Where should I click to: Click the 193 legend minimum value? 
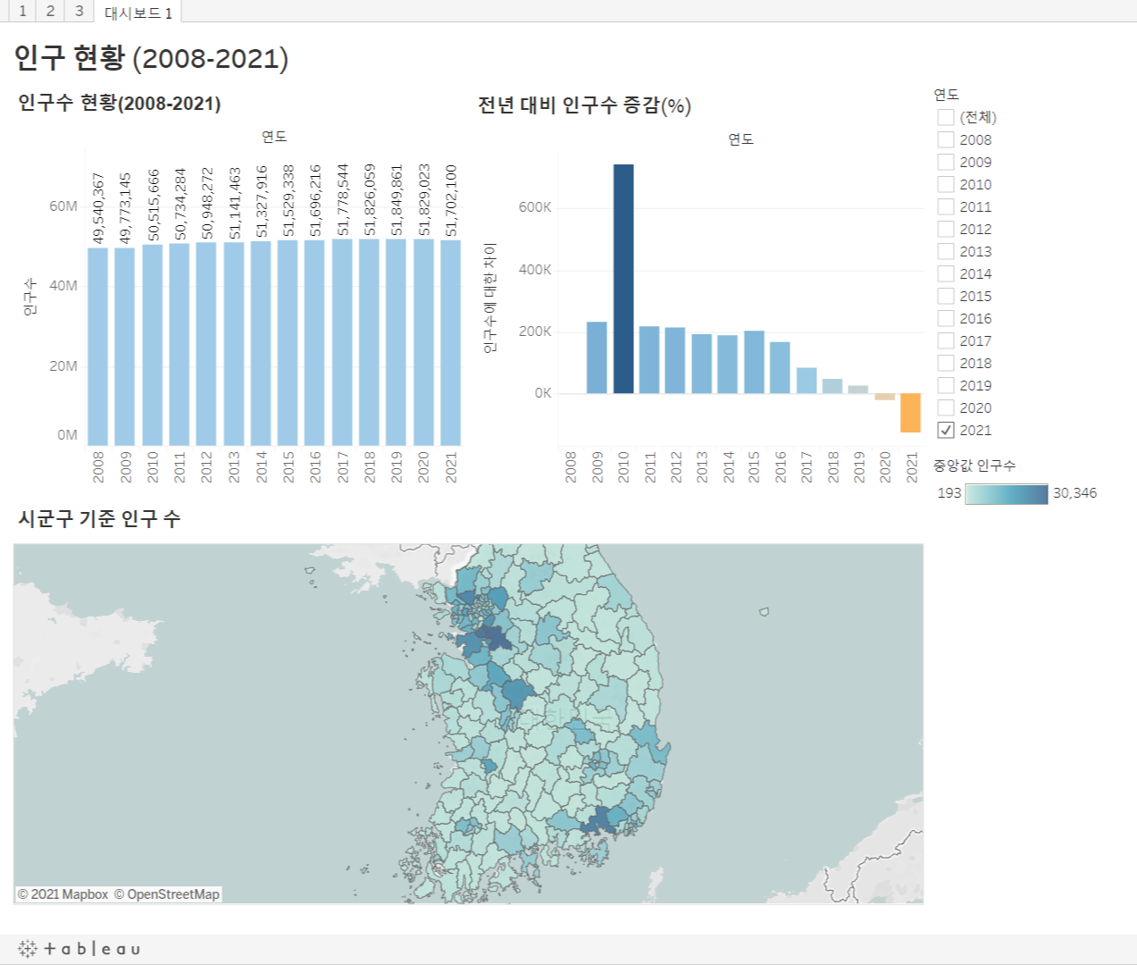click(949, 493)
